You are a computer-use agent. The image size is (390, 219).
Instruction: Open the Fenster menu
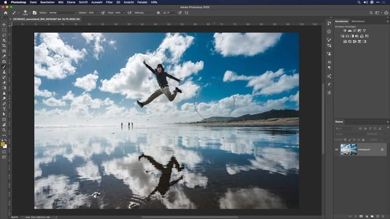142,2
